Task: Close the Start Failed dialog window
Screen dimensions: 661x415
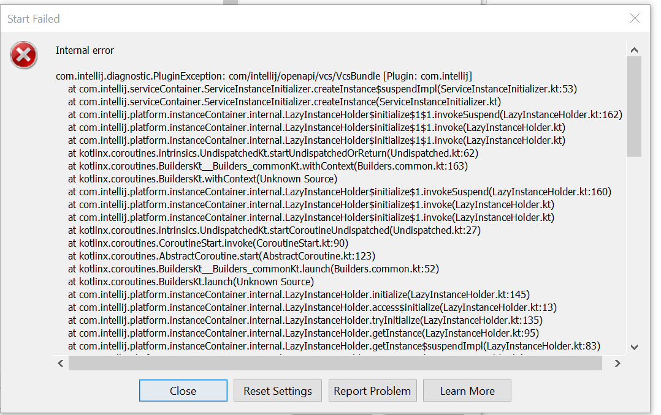Action: pos(635,18)
